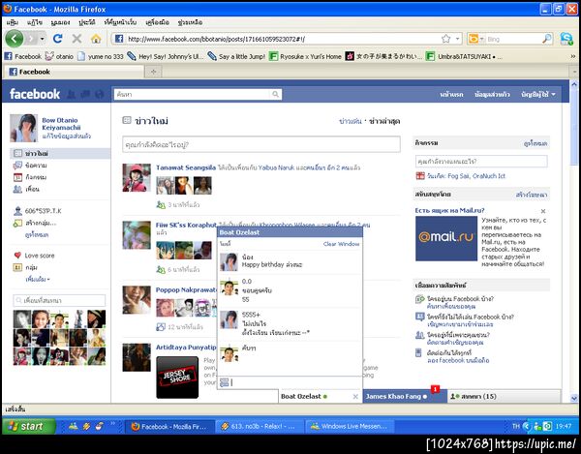
Task: Open birthday link for Fog Sai, OraNuch Ict
Action: coord(466,176)
